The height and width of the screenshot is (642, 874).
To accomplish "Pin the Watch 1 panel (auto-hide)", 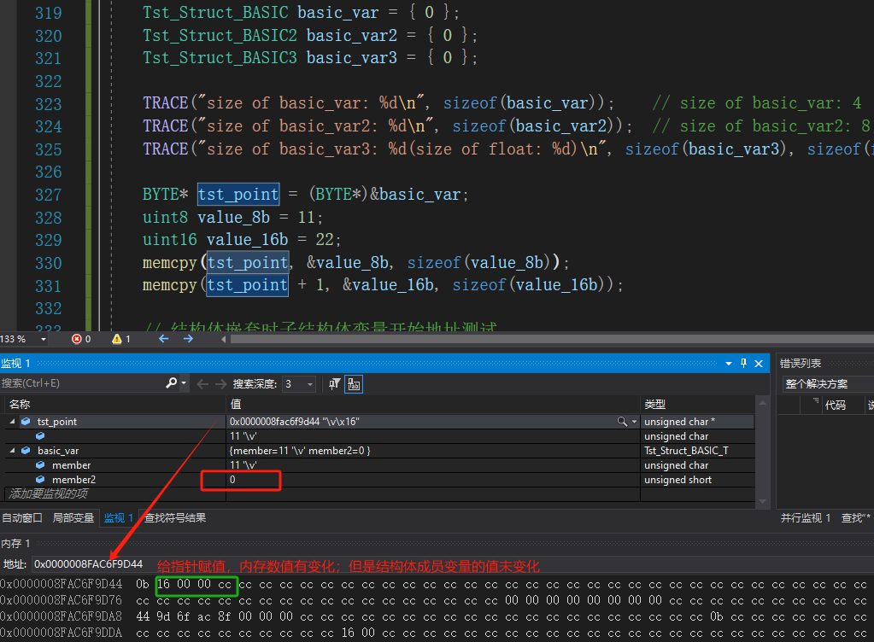I will point(743,364).
